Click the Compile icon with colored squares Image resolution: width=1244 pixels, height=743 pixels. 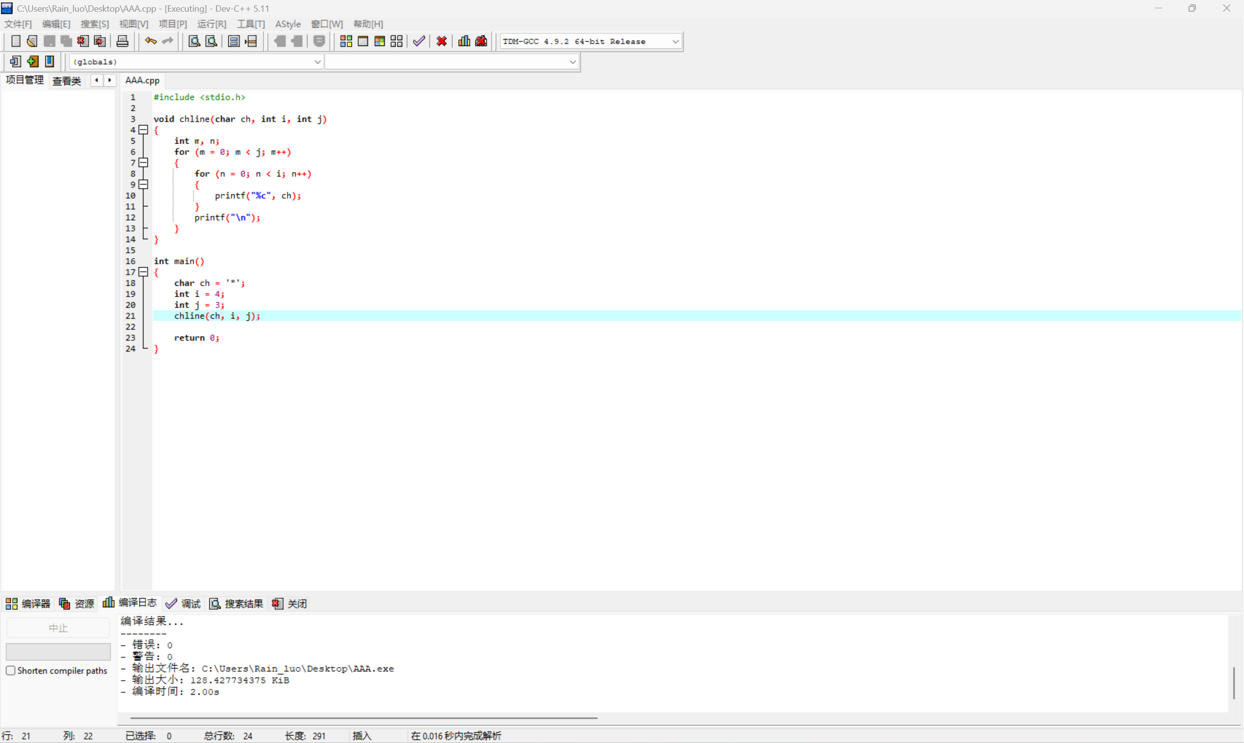point(346,41)
